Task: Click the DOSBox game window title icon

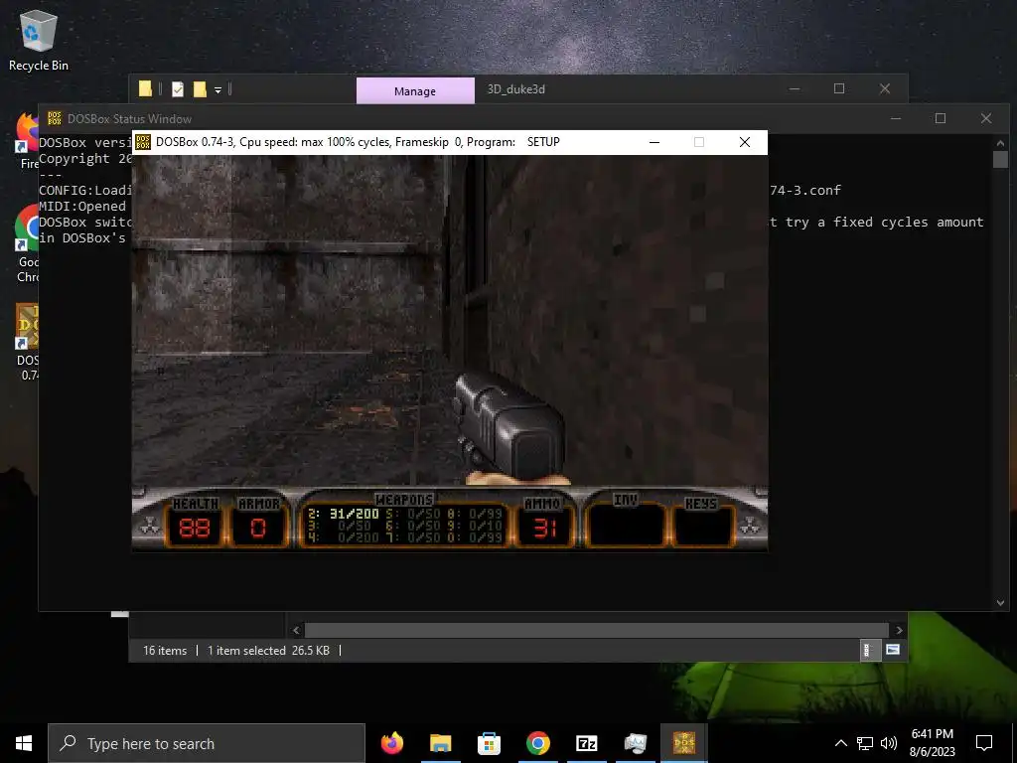Action: [143, 142]
